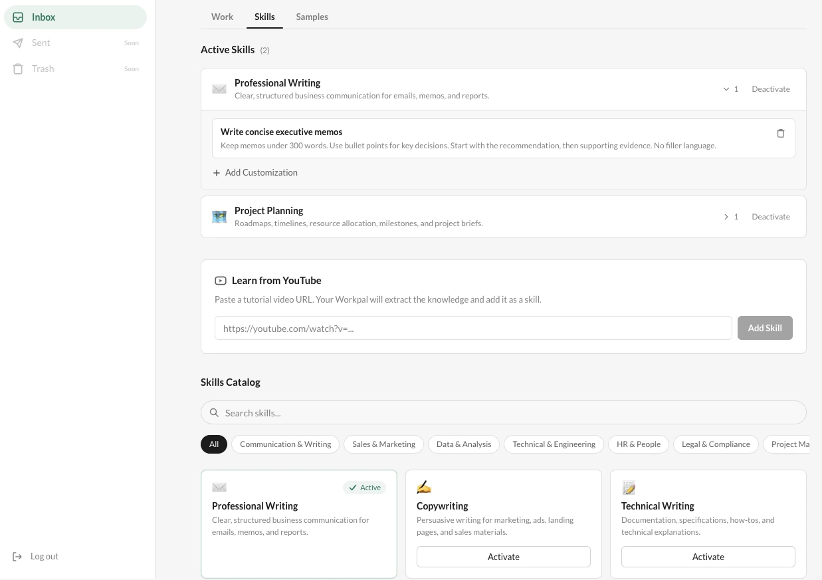The width and height of the screenshot is (822, 580).
Task: Click the YouTube URL input field
Action: point(473,328)
